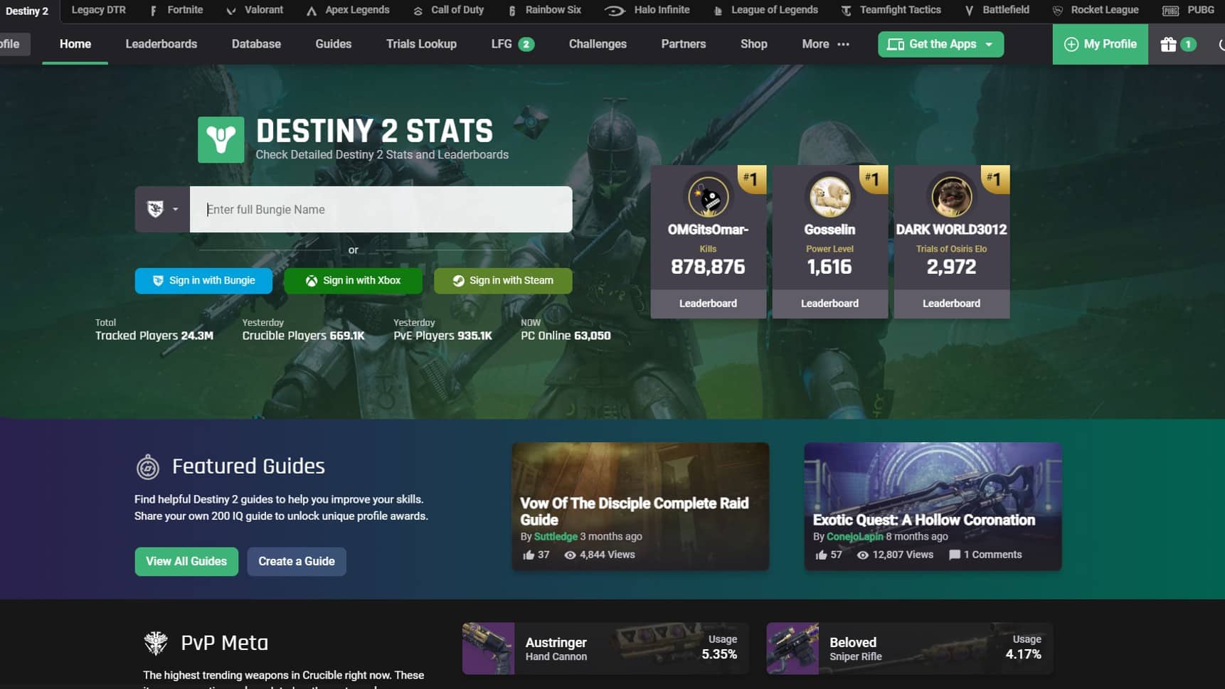Open the Trials Lookup tab
This screenshot has width=1225, height=689.
coord(421,44)
